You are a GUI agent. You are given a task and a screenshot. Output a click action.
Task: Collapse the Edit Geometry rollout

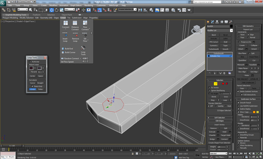(x=248, y=26)
